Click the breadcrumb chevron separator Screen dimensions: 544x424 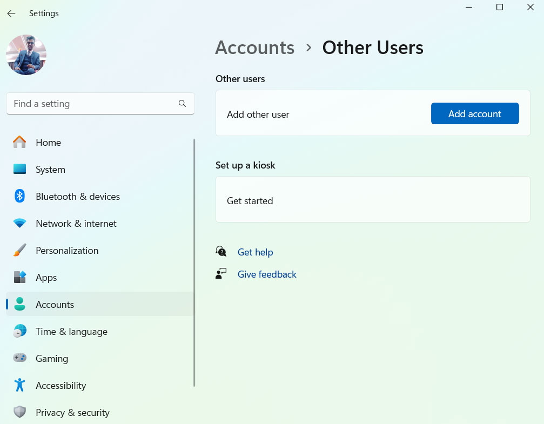pos(308,48)
